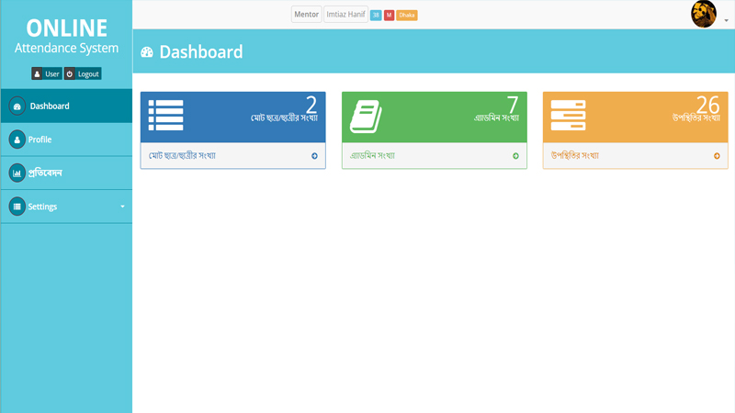Viewport: 735px width, 413px height.
Task: Click the Mentor button in top bar
Action: (306, 15)
